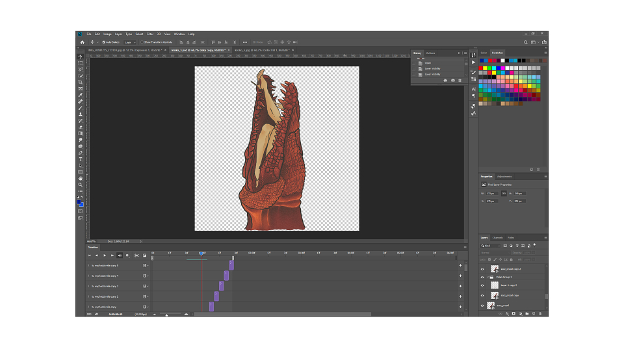624x351 pixels.
Task: Play the timeline animation
Action: 105,255
